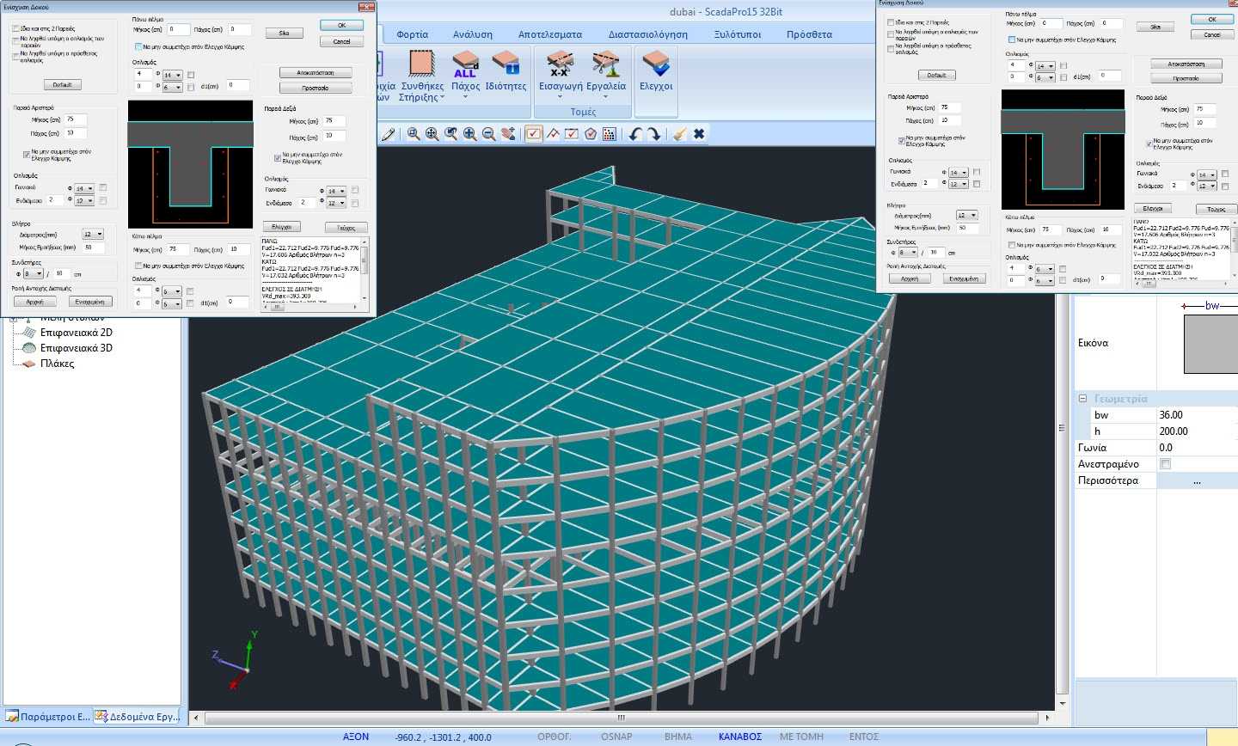Click the plus magnifier zoom-in icon

coord(470,134)
